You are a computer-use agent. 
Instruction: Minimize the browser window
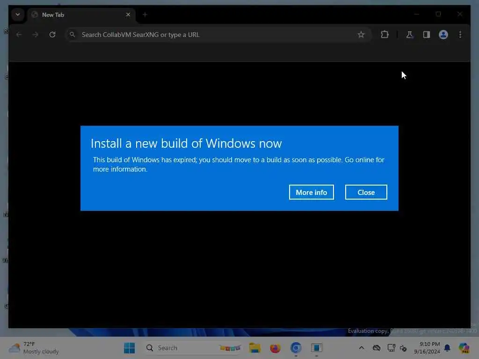point(417,14)
